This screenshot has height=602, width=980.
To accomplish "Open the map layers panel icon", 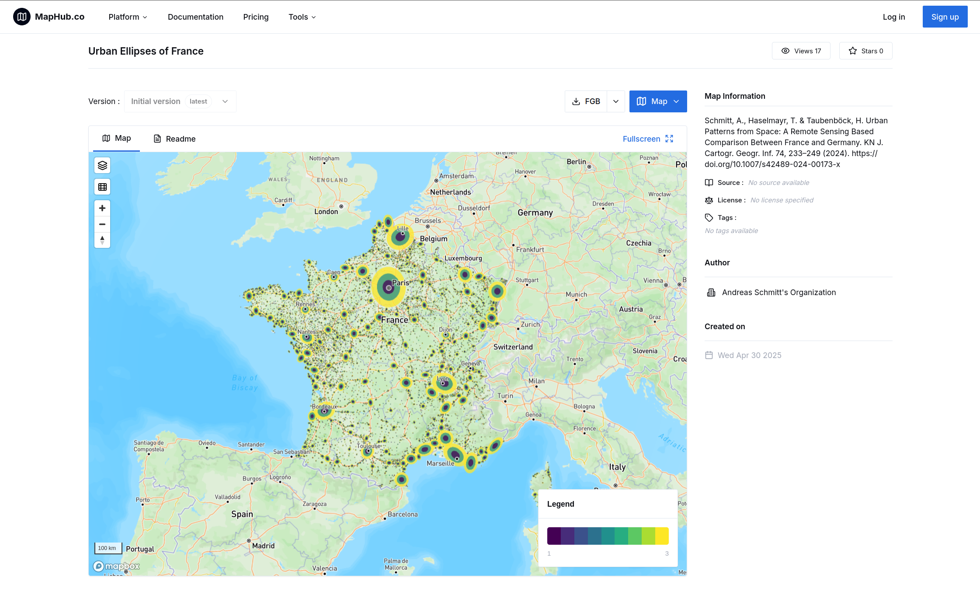I will click(102, 165).
